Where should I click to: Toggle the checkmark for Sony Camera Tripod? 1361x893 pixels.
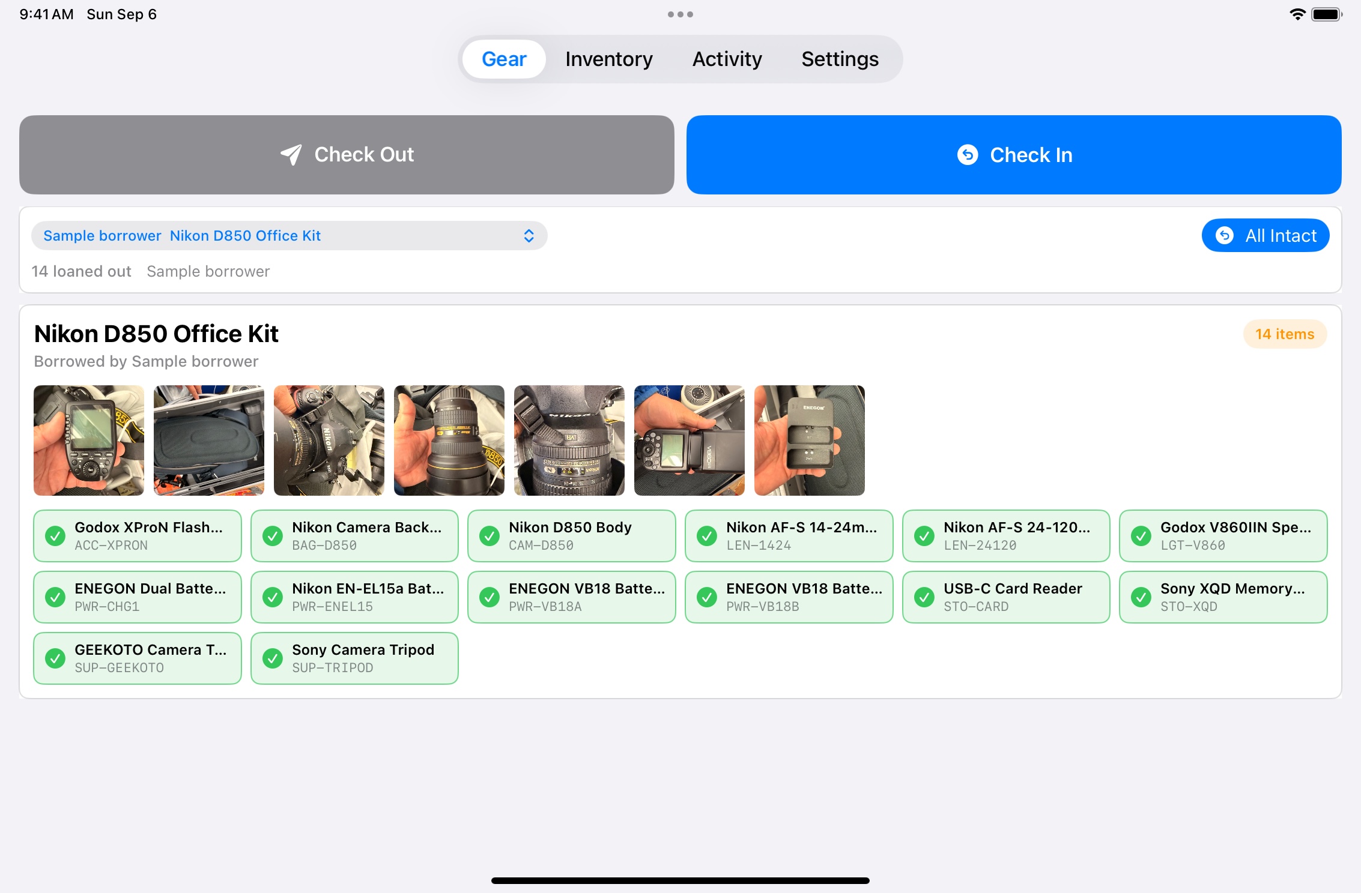[273, 658]
